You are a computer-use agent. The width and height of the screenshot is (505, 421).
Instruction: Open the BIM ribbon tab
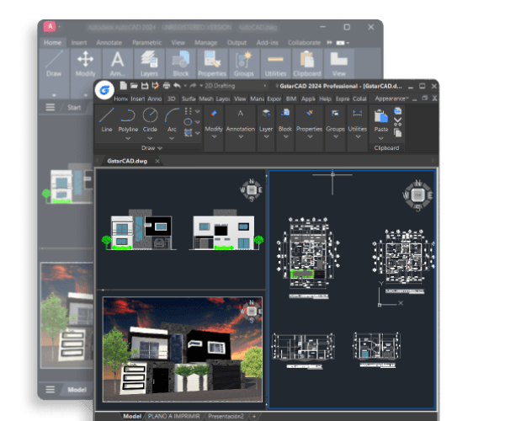point(291,99)
